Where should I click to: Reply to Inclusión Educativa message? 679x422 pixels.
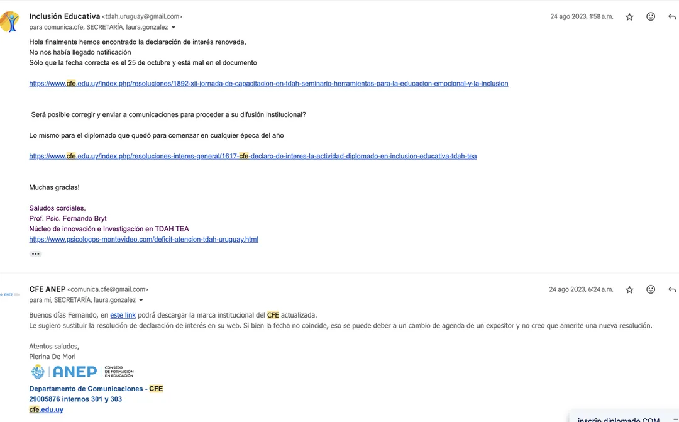tap(671, 17)
